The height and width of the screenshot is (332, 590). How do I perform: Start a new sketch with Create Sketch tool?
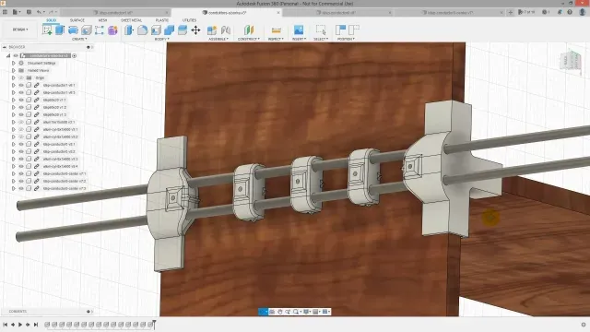pyautogui.click(x=47, y=30)
